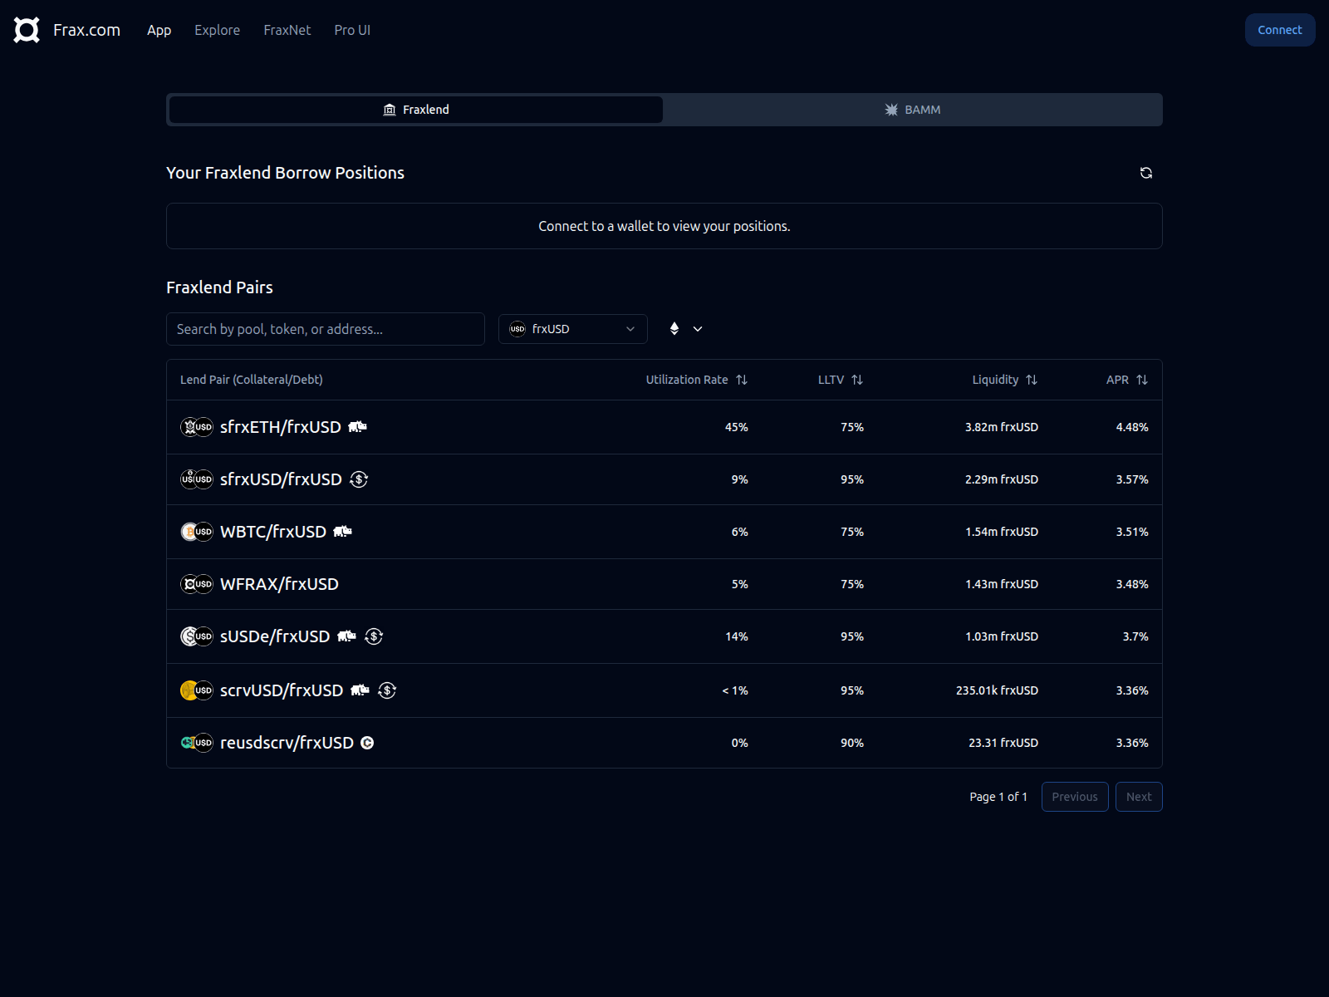Click the LLTV column header label
The height and width of the screenshot is (997, 1329).
click(x=831, y=380)
